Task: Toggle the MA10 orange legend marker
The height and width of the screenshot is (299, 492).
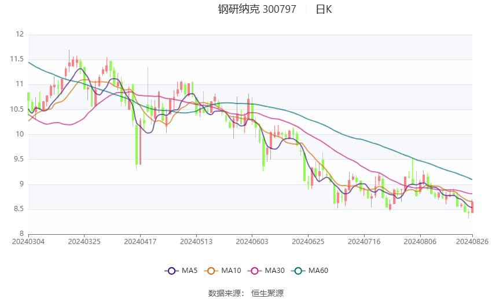Action: [211, 271]
